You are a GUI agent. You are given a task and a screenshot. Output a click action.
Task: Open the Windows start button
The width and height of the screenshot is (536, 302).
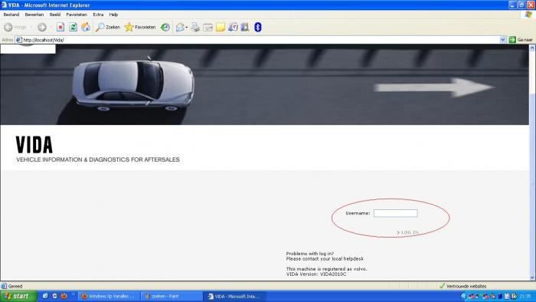[18, 296]
